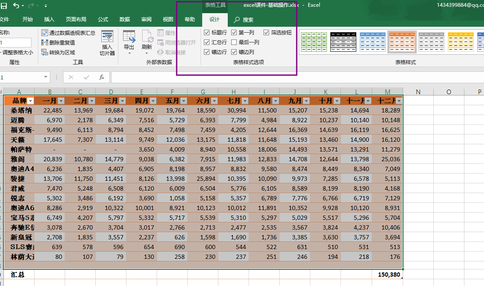484x286 pixels.
Task: Click 删除重复值 button
Action: pyautogui.click(x=58, y=42)
